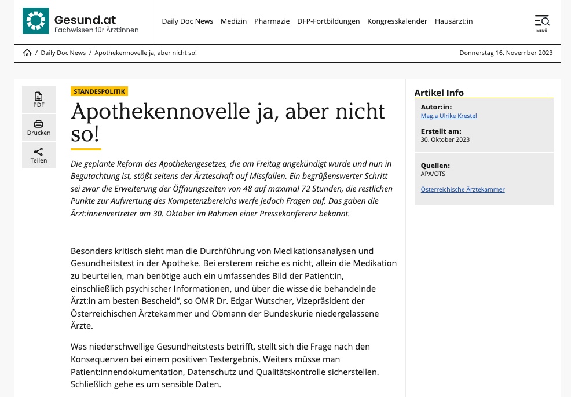The height and width of the screenshot is (397, 571).
Task: Click the article headline Apothekennovelle
Action: [228, 122]
